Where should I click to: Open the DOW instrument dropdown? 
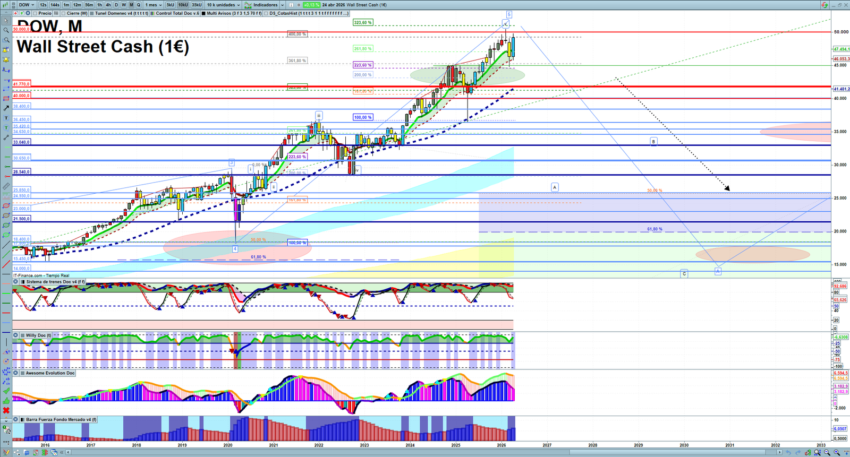point(27,5)
